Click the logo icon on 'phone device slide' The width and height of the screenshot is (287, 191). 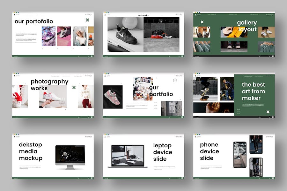click(195, 136)
